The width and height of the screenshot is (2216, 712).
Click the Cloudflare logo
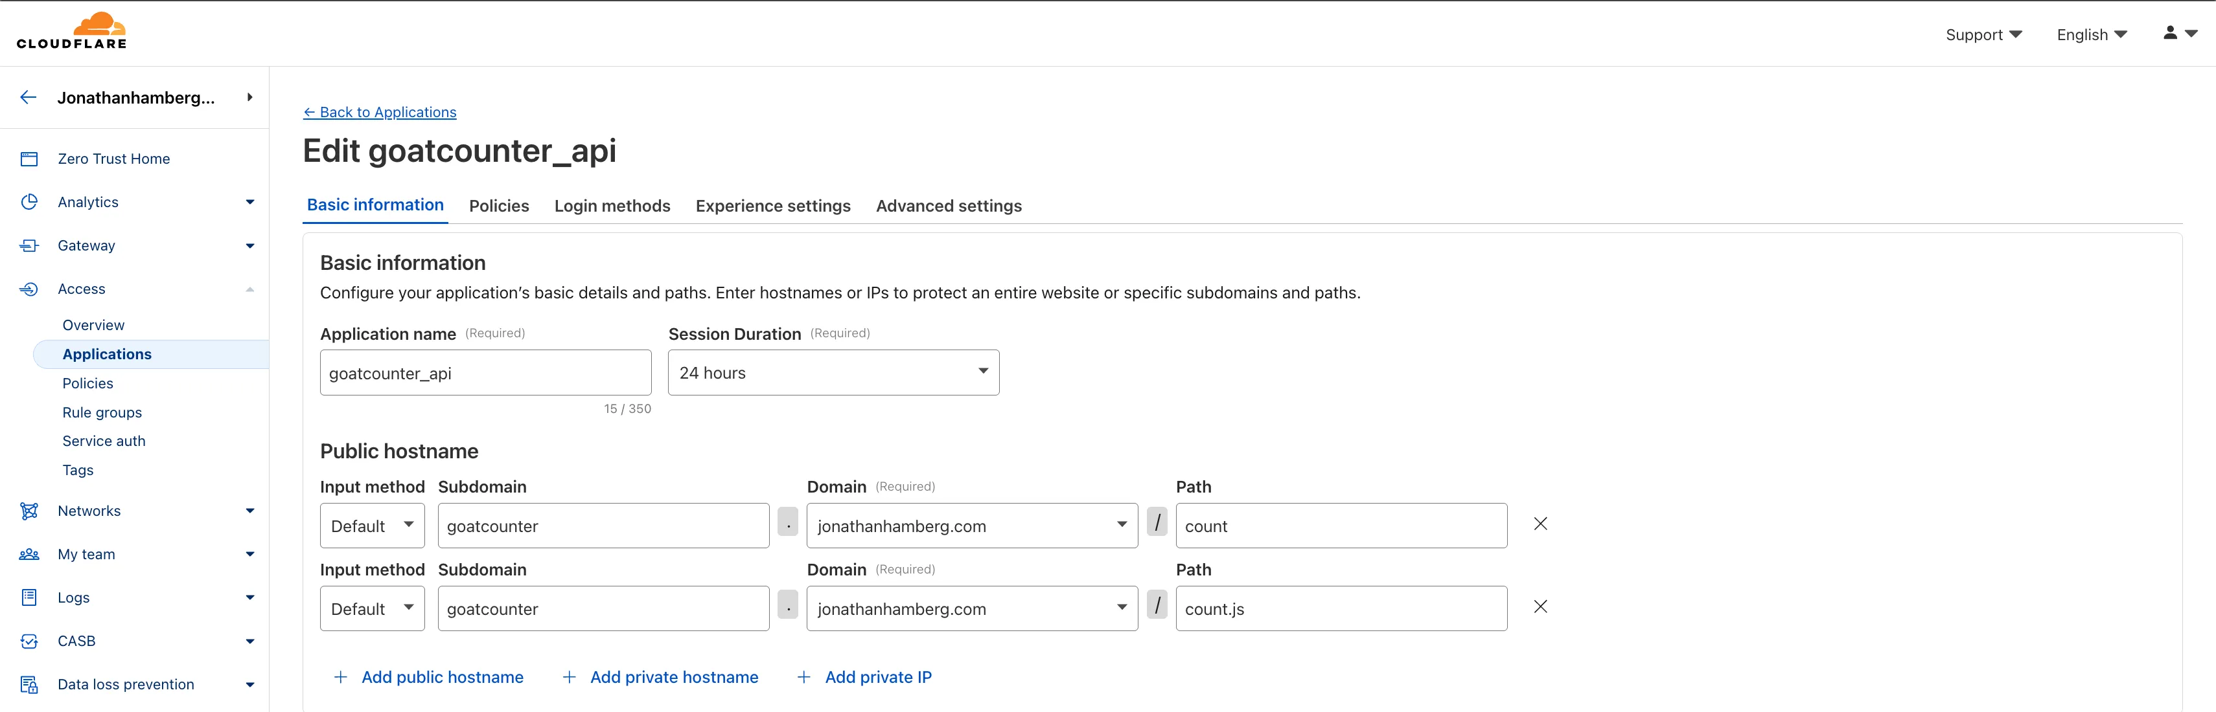pyautogui.click(x=71, y=31)
